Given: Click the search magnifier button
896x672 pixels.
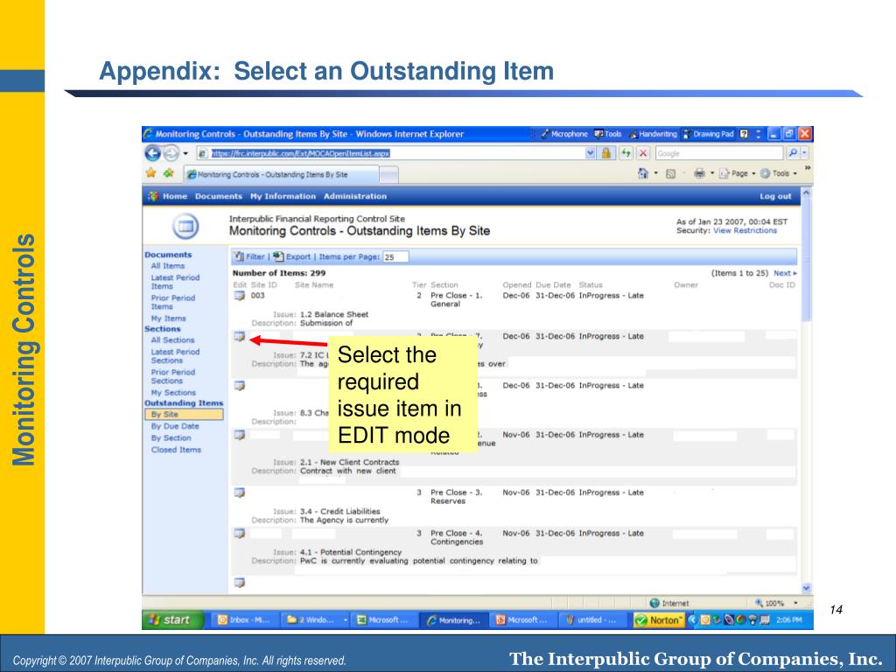Looking at the screenshot, I should pyautogui.click(x=793, y=152).
